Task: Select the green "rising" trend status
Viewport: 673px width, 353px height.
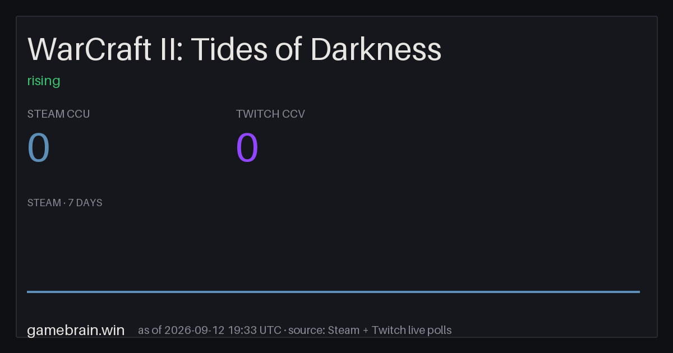Action: click(x=44, y=81)
